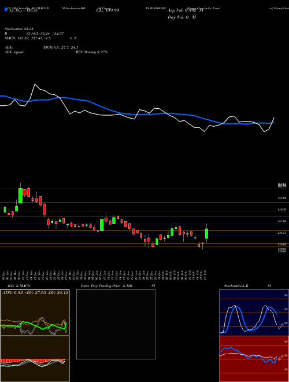Click the 'CL: 139.90' closing price text
289x382 pixels.
(108, 10)
